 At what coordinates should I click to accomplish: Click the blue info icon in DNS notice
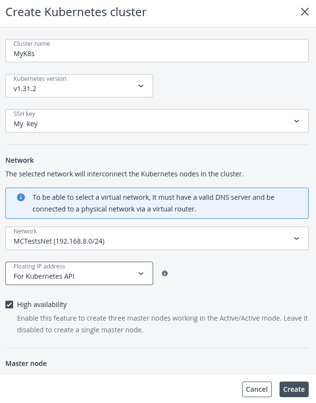21,197
